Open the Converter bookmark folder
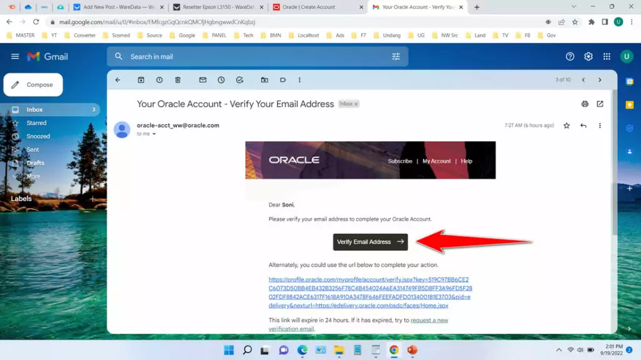This screenshot has width=641, height=360. coord(80,36)
